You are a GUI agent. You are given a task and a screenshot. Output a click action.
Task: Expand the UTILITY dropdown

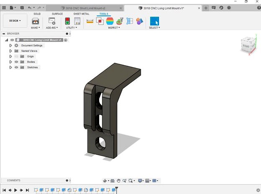coord(72,28)
